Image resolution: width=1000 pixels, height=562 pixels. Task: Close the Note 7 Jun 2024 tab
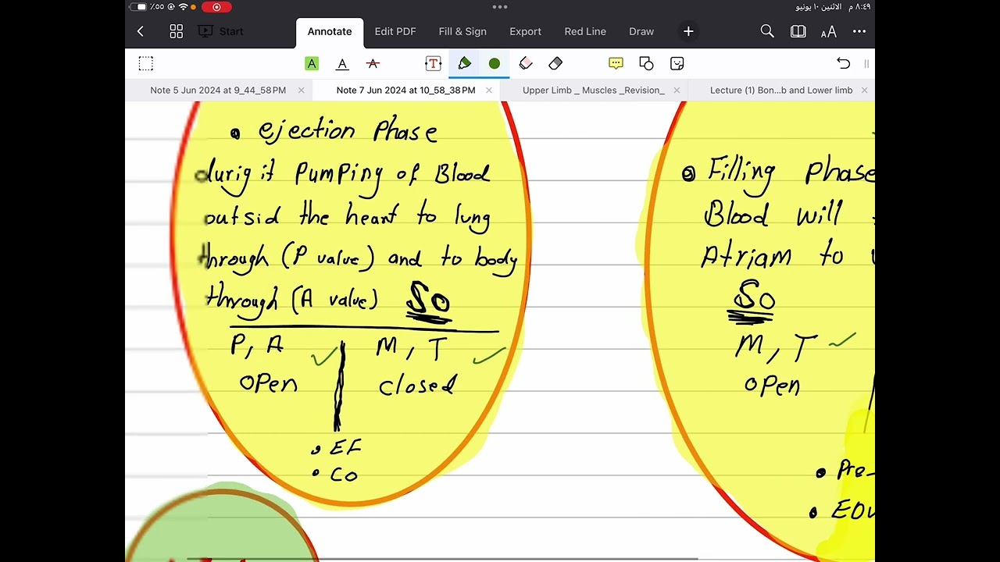(489, 91)
